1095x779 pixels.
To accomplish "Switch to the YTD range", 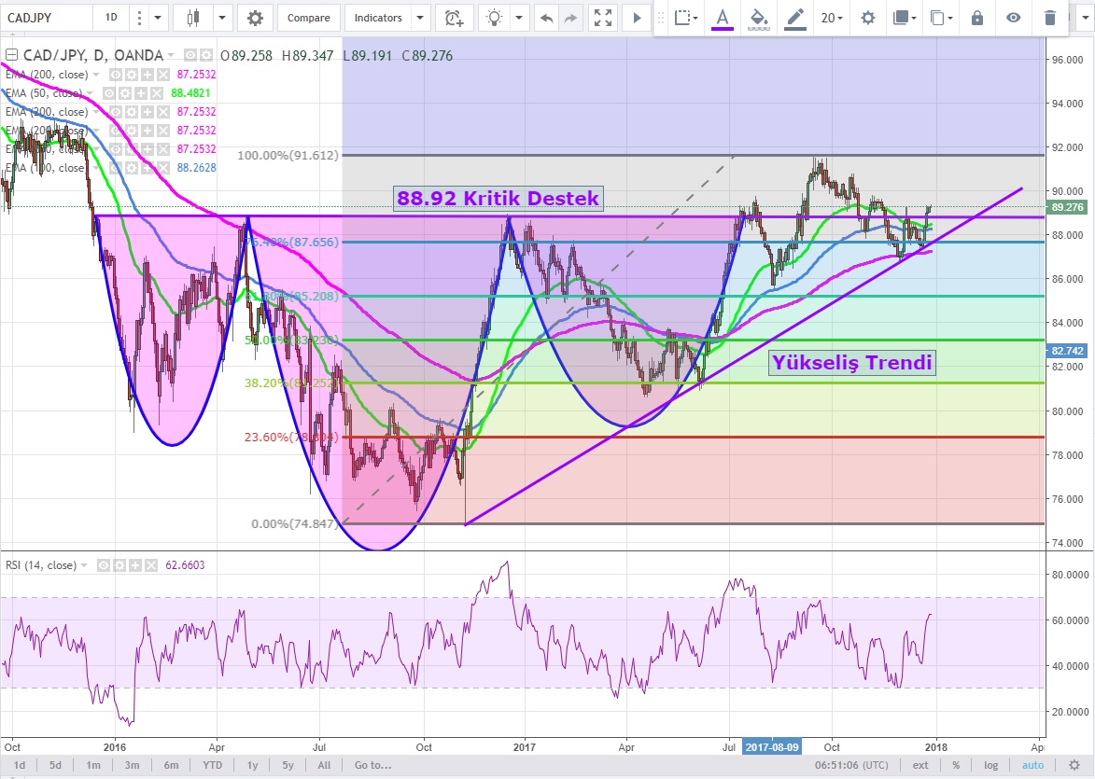I will [215, 765].
